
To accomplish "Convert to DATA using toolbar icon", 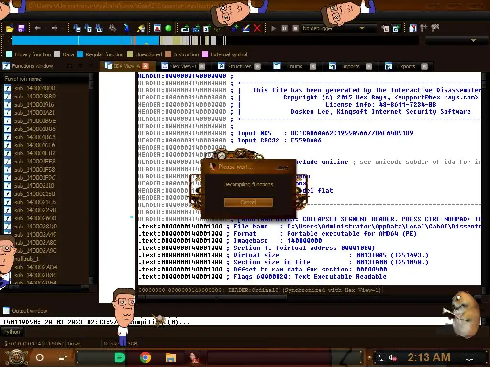I will pos(196,29).
